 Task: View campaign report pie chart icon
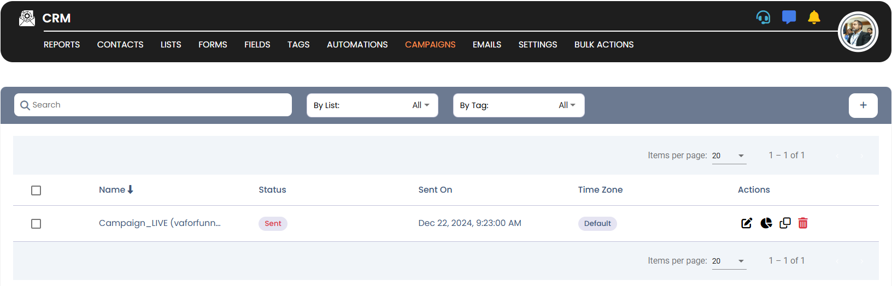(766, 223)
